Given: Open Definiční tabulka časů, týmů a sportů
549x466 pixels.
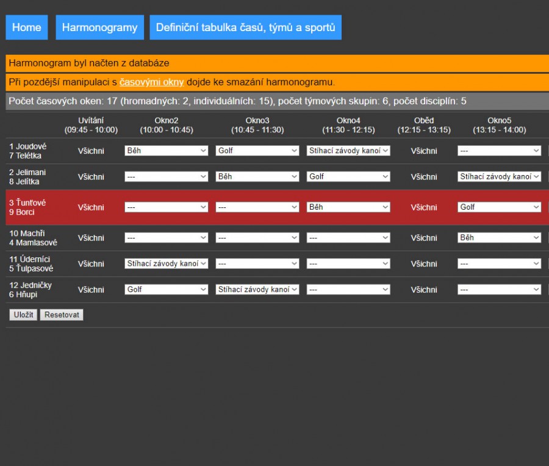Looking at the screenshot, I should tap(245, 27).
